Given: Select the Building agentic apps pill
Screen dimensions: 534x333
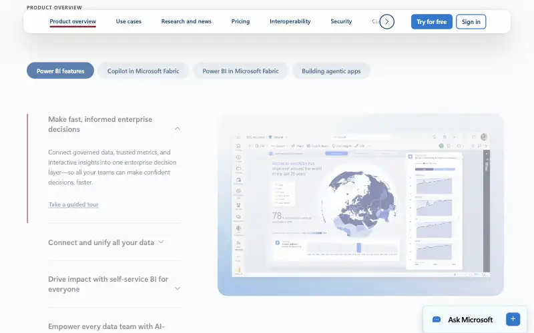Looking at the screenshot, I should (331, 71).
